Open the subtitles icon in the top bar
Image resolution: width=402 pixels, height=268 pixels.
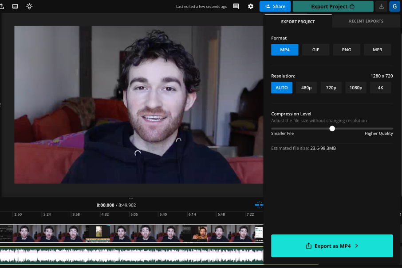tap(16, 7)
